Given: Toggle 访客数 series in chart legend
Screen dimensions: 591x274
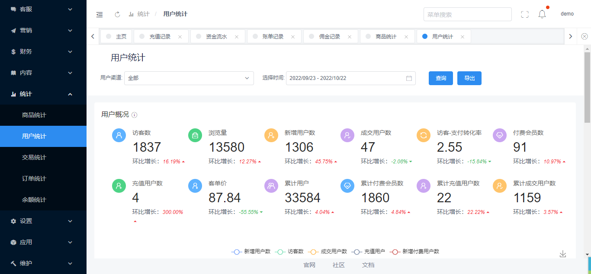Looking at the screenshot, I should click(289, 252).
